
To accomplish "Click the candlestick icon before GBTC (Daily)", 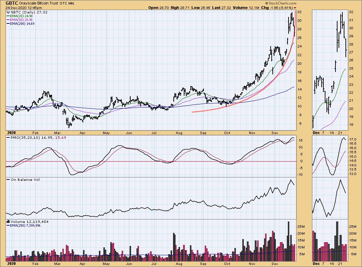I will [x=8, y=12].
